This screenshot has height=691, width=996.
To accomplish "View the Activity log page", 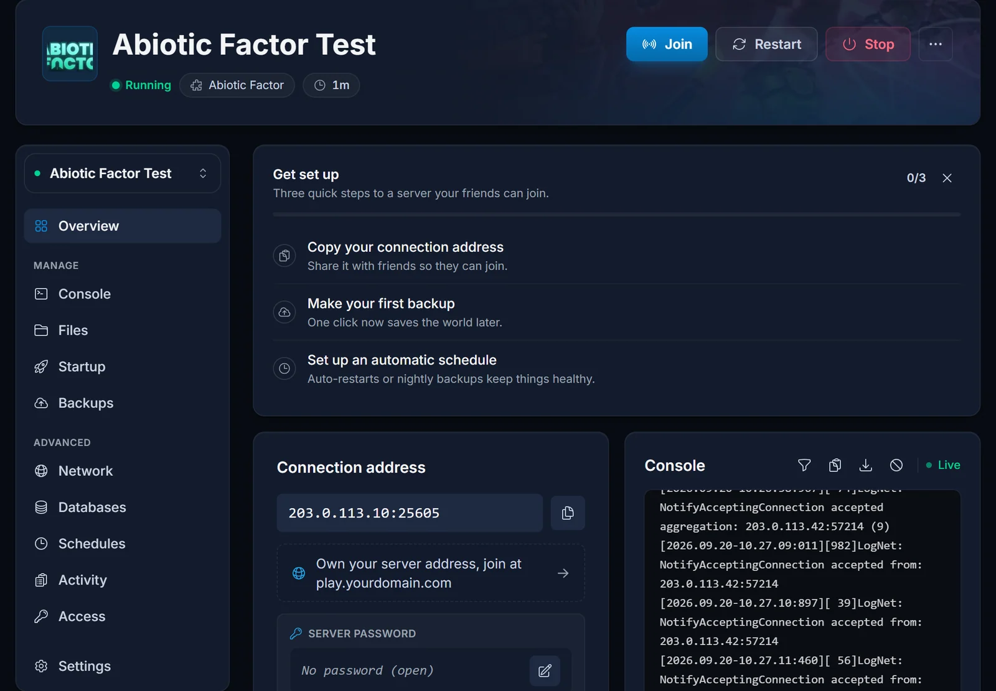I will coord(123,580).
